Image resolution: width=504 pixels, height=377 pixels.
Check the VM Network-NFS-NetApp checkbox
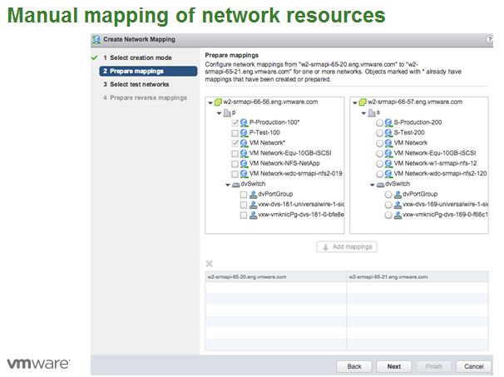234,163
